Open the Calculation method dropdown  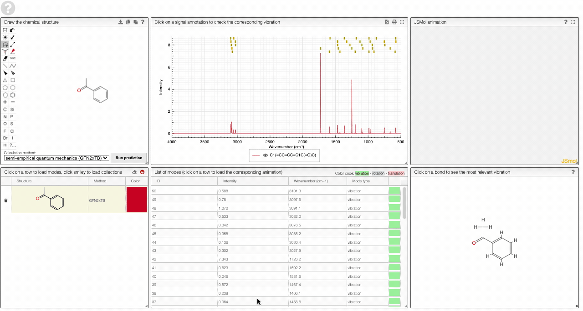[x=56, y=158]
